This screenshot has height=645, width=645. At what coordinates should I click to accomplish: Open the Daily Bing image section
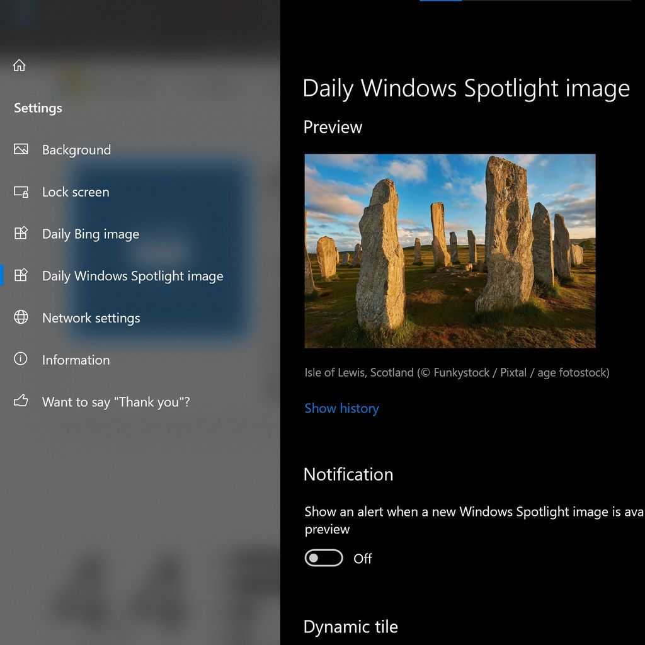[89, 234]
